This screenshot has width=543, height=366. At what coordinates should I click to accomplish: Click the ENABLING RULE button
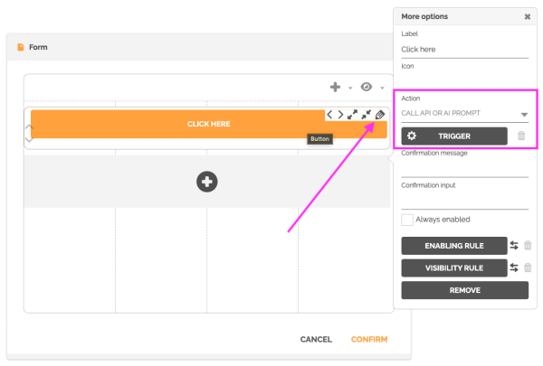[x=454, y=246]
